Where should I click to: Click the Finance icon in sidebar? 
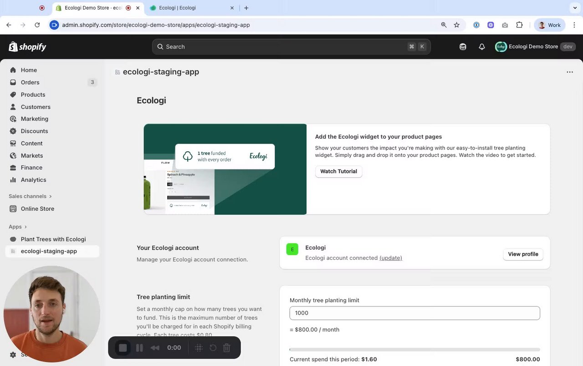click(13, 168)
